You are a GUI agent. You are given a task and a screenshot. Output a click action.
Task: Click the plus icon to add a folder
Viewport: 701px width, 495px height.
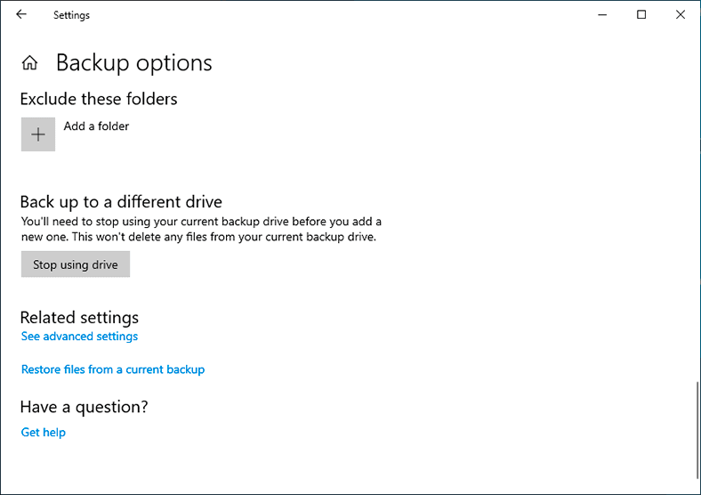38,134
